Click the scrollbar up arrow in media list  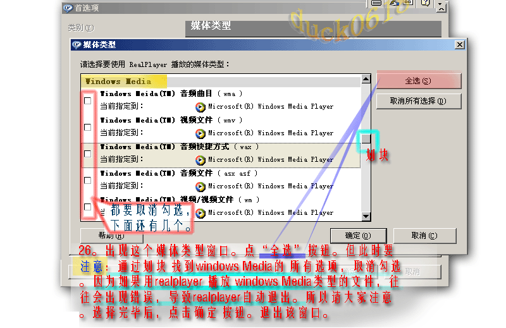pyautogui.click(x=366, y=79)
